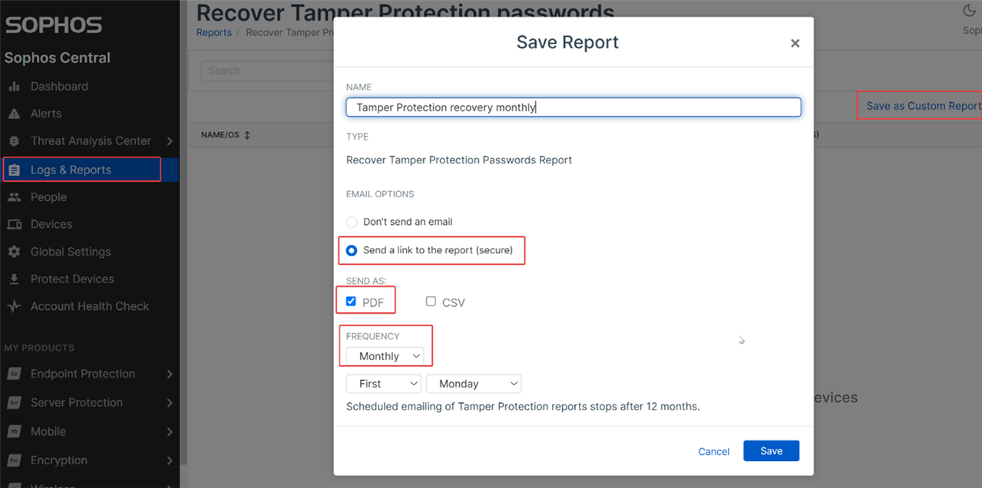Click the report Name input field

574,107
